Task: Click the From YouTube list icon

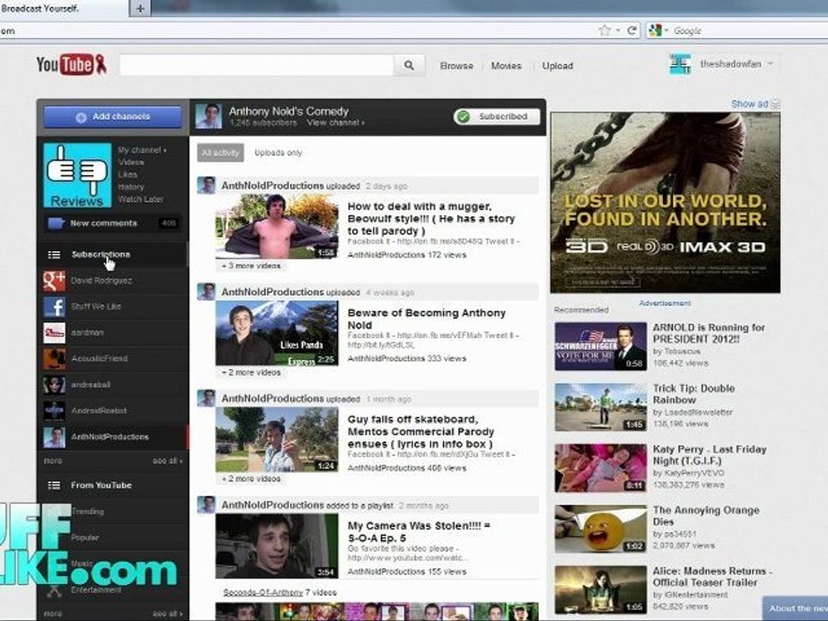Action: click(53, 486)
